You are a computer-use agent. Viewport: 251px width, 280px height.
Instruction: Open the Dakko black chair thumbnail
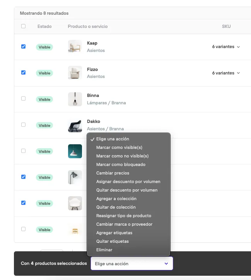(x=75, y=125)
